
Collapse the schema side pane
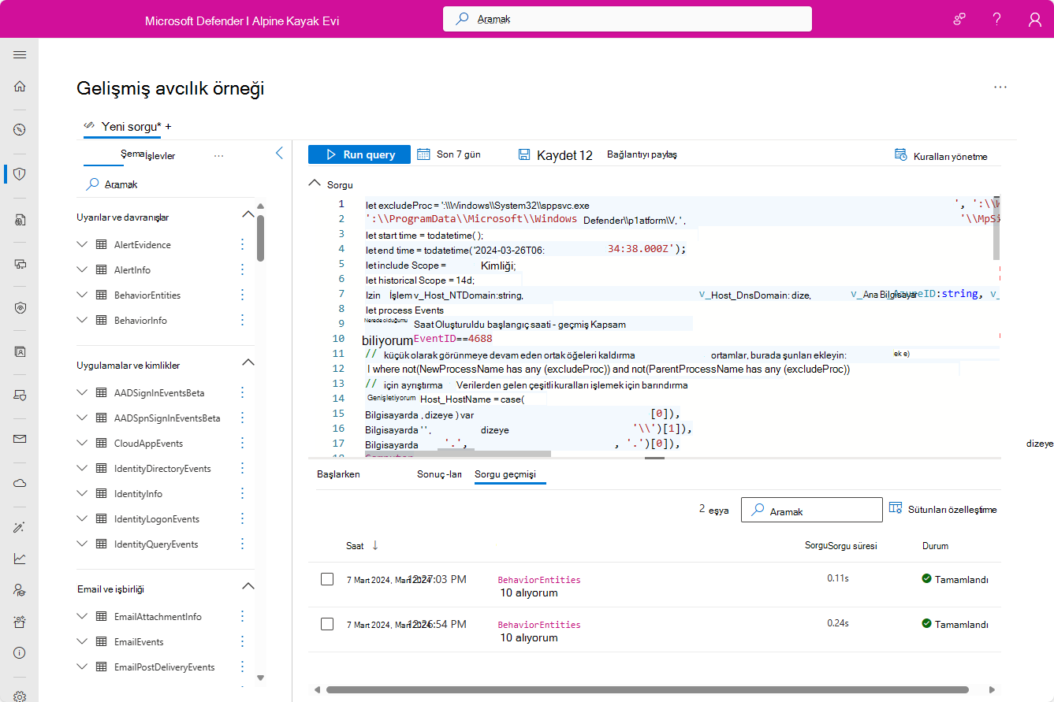[279, 154]
